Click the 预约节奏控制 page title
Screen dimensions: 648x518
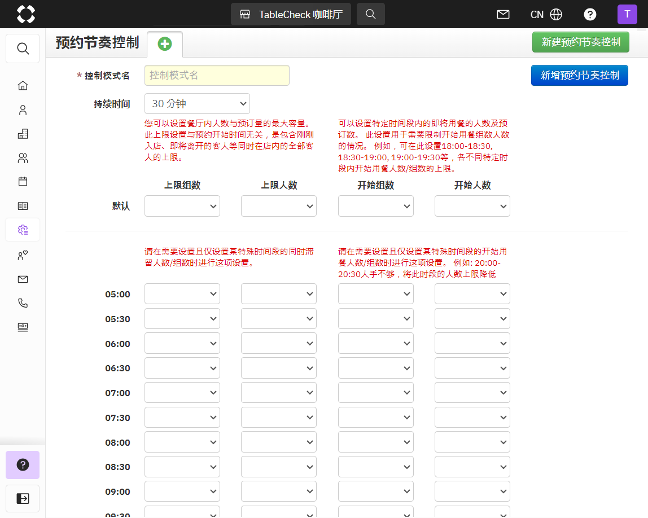click(97, 42)
